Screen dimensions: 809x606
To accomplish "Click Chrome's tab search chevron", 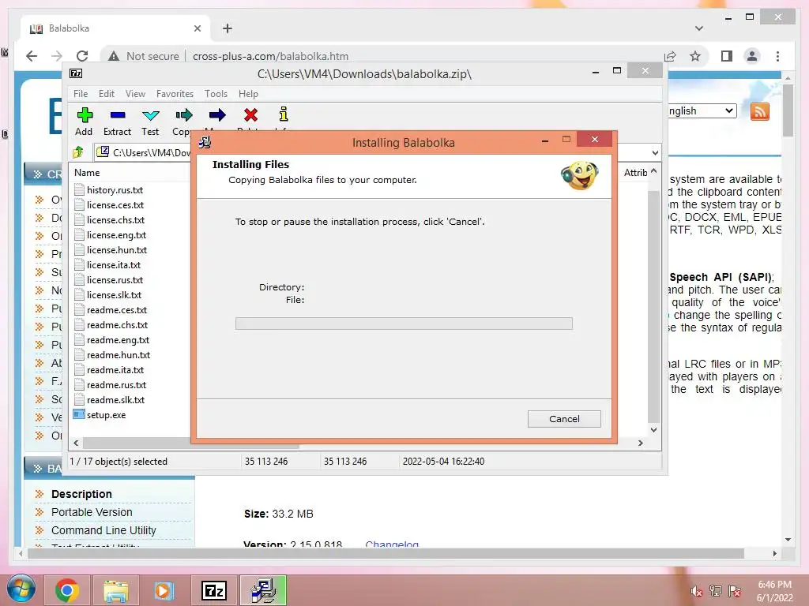I will pos(699,28).
